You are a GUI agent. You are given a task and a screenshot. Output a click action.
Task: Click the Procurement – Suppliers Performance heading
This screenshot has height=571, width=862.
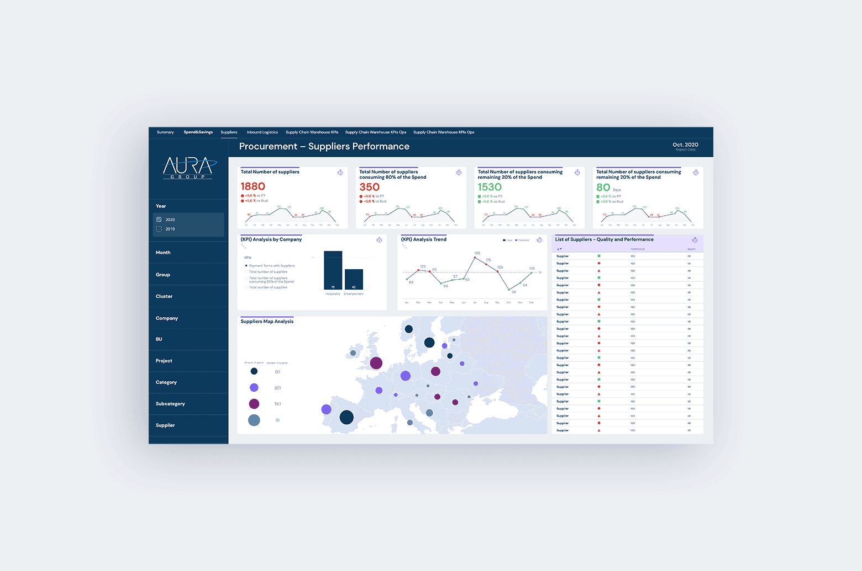(x=324, y=146)
